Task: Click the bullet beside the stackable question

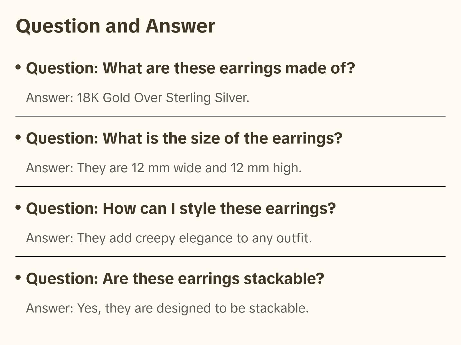Action: click(18, 278)
